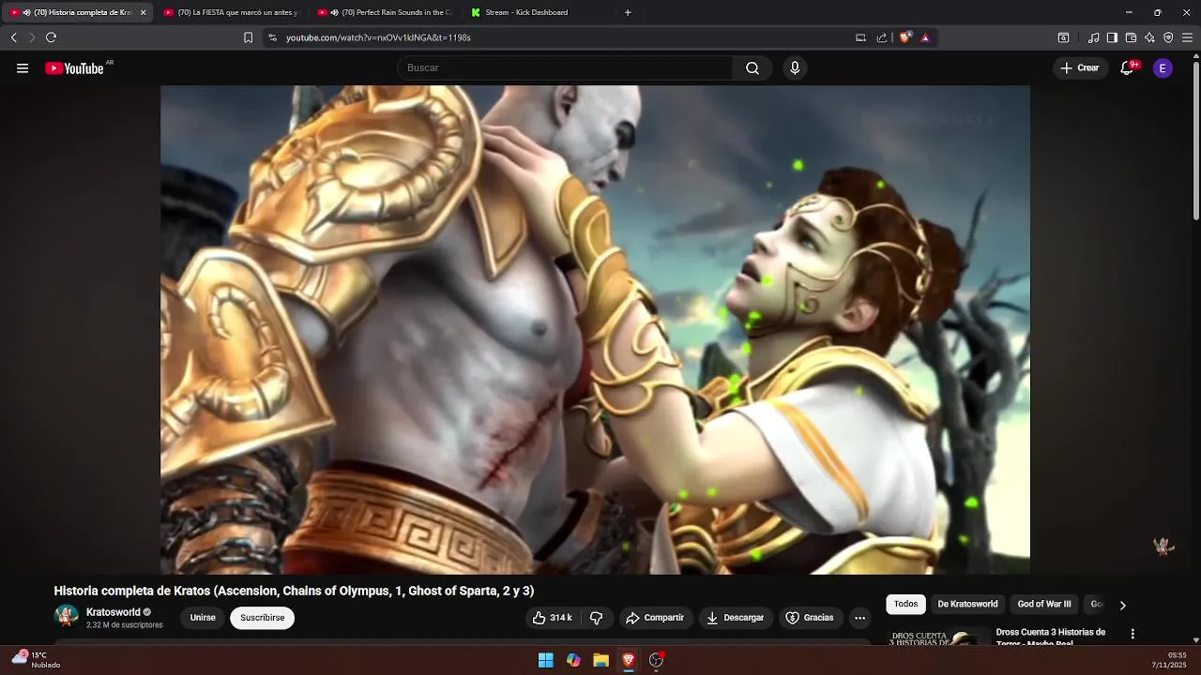Focus the Buscar search field
Viewport: 1201px width, 675px height.
pyautogui.click(x=566, y=67)
